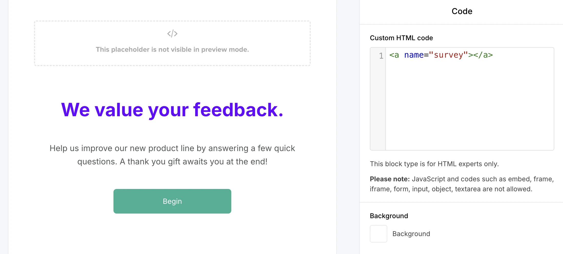Viewport: 563px width, 254px height.
Task: Click the green Begin button
Action: tap(172, 201)
